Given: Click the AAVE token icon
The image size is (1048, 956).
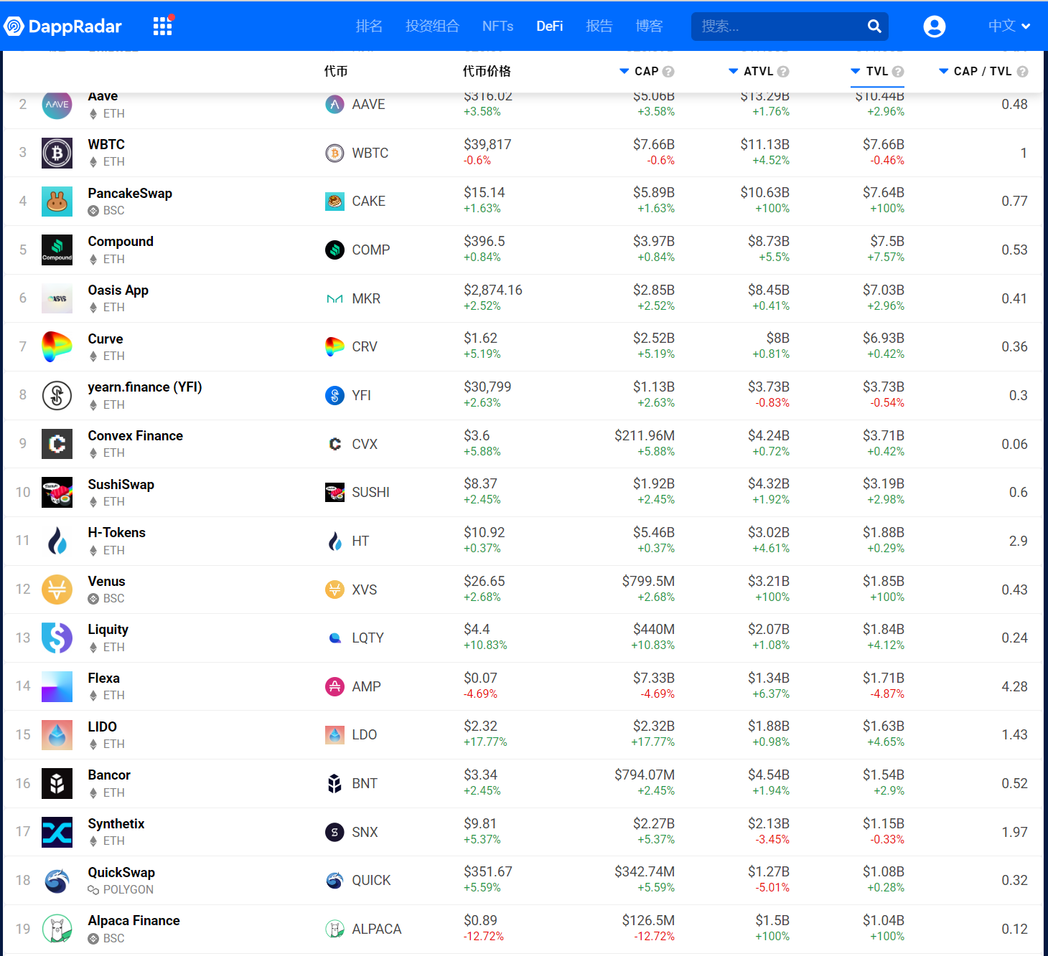Looking at the screenshot, I should point(334,105).
